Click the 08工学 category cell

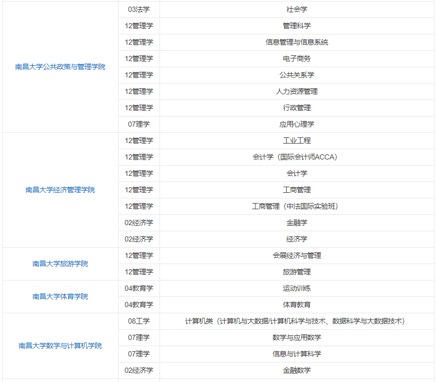[x=139, y=321]
